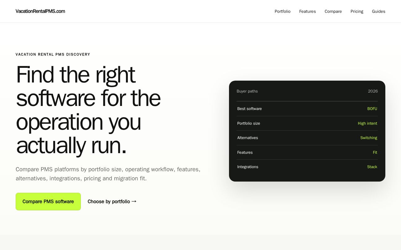401x250 pixels.
Task: Click the BOFU tag
Action: 372,109
